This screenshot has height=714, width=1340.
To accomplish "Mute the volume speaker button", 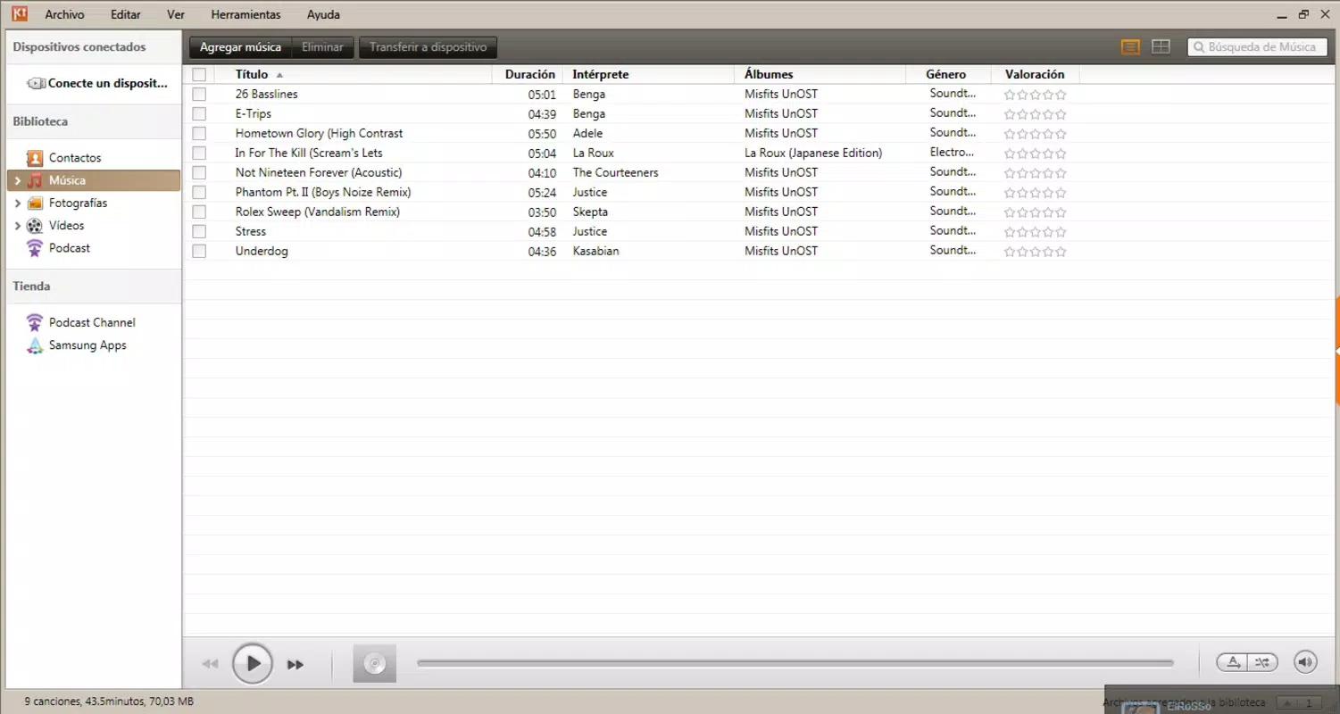I will [x=1305, y=662].
